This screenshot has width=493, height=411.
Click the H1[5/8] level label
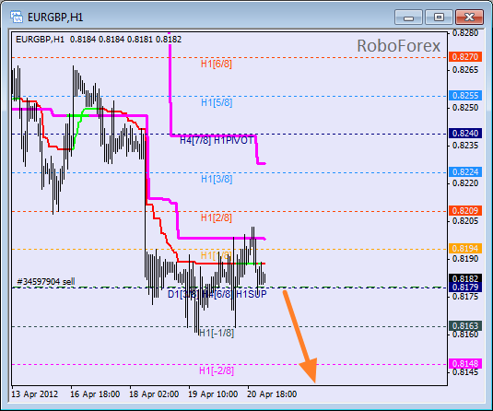tap(217, 103)
